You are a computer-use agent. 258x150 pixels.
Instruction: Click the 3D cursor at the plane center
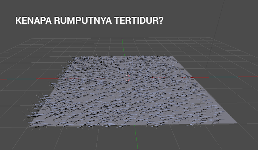click(127, 78)
